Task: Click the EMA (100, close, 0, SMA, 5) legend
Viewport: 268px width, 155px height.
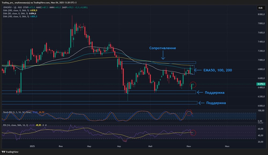Action: tap(16, 17)
